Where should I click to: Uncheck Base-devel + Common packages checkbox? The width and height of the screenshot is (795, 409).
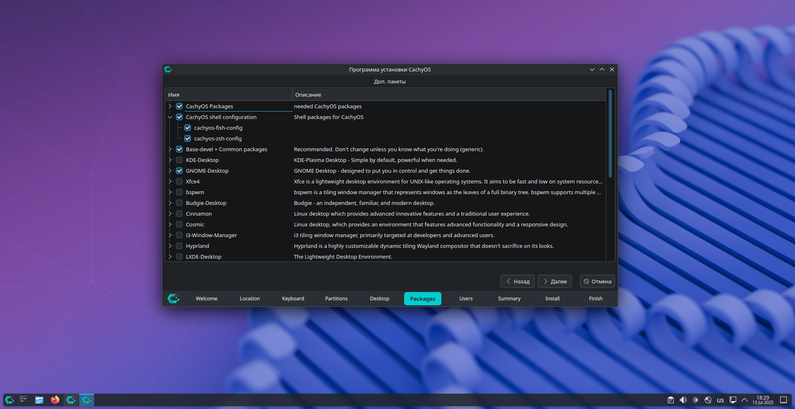(179, 149)
